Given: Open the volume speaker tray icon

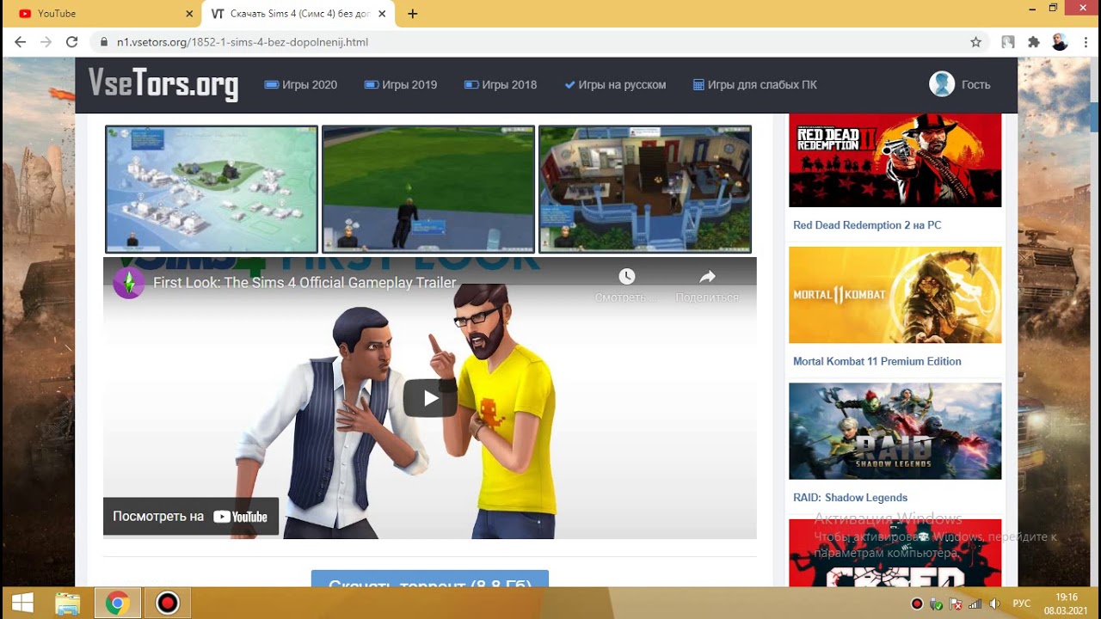Looking at the screenshot, I should point(994,604).
